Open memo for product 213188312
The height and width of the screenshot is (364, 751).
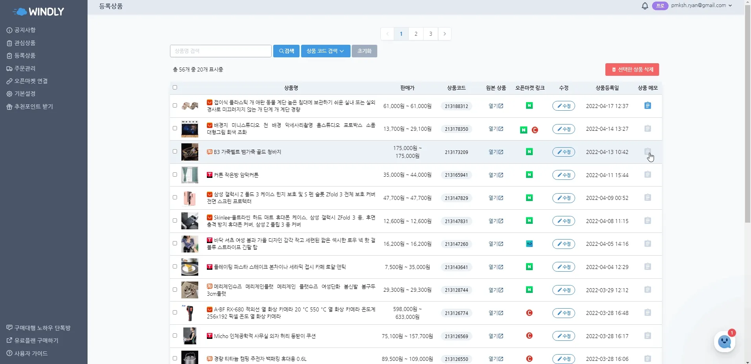pos(648,106)
